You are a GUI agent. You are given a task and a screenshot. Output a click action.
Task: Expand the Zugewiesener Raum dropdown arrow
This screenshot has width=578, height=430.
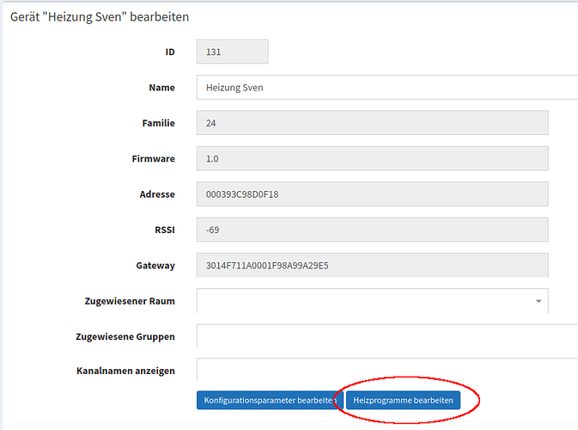click(x=538, y=301)
